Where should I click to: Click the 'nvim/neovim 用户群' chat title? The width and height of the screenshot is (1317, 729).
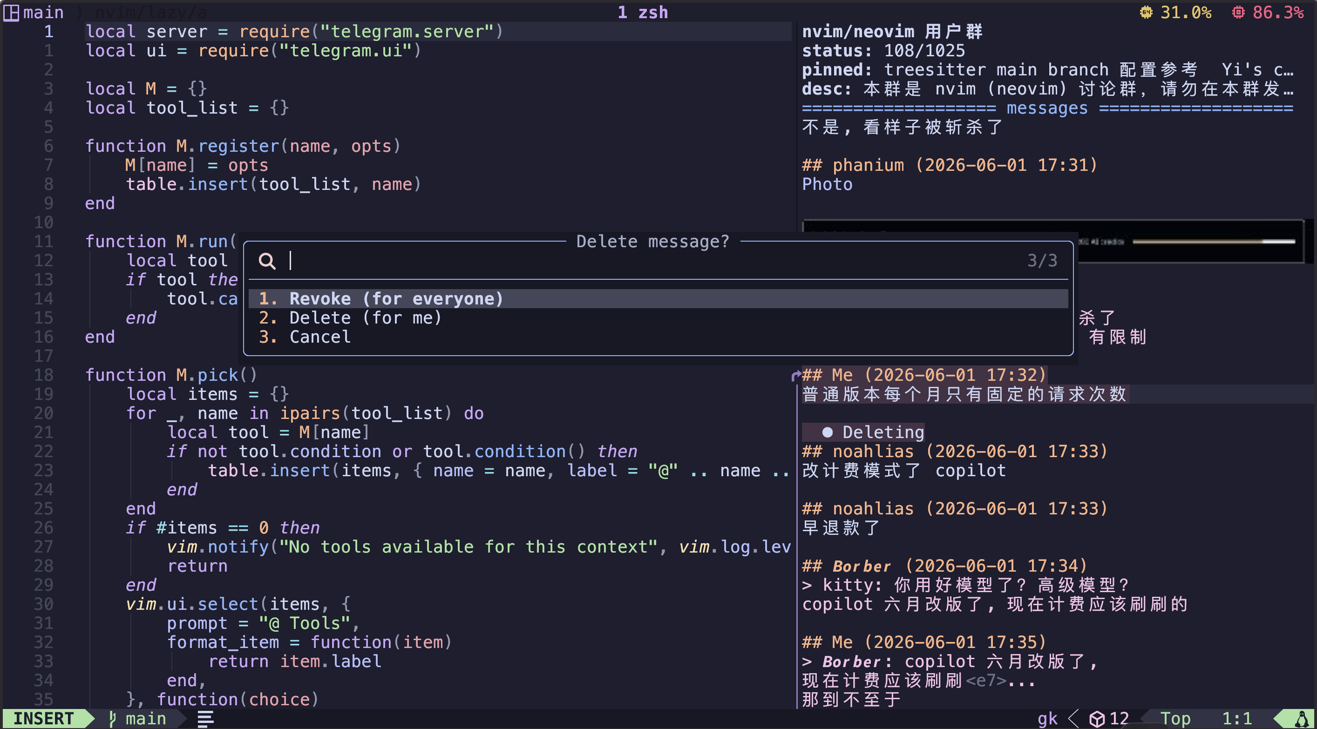point(892,32)
